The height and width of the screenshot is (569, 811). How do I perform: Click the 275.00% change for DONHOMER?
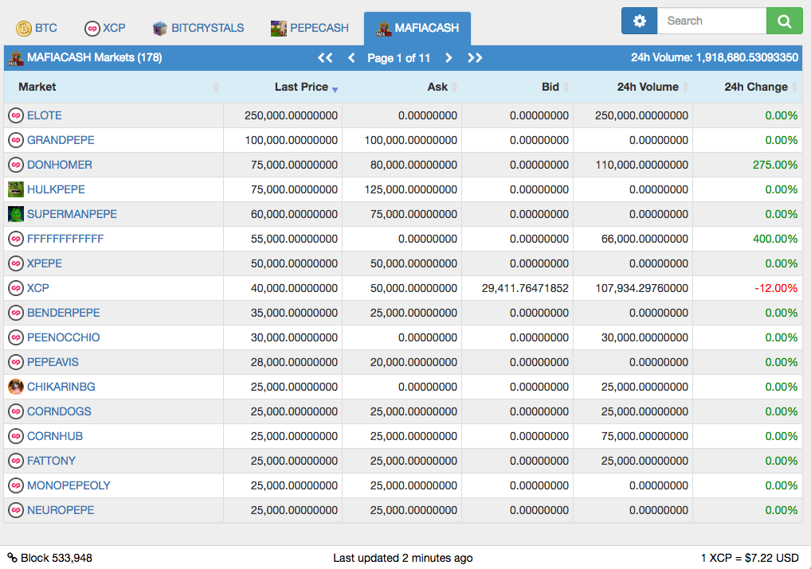(x=775, y=165)
